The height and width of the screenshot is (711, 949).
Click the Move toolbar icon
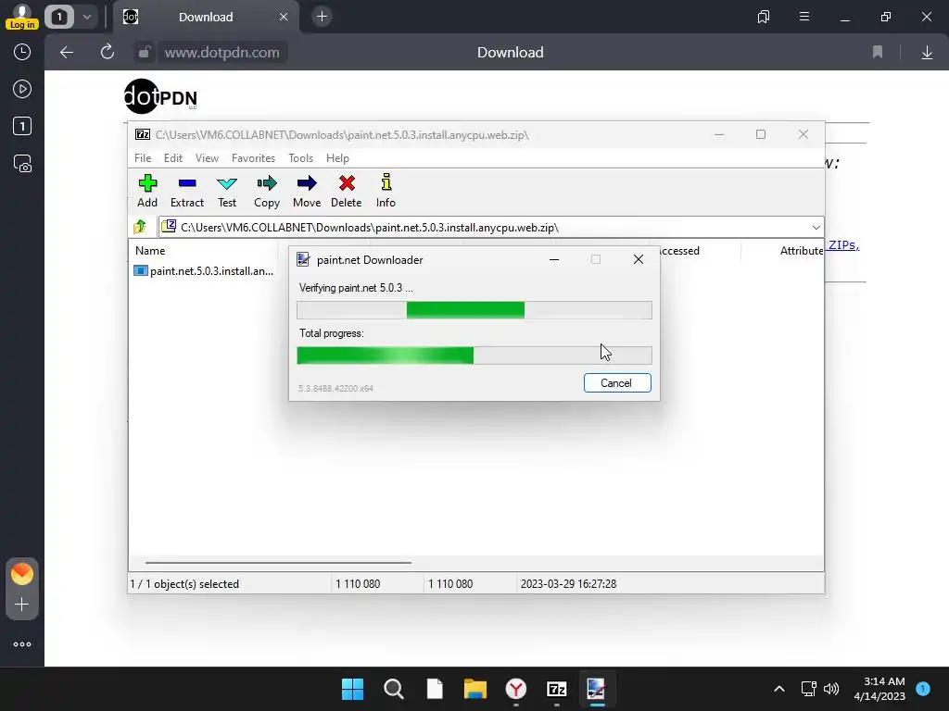pyautogui.click(x=307, y=191)
